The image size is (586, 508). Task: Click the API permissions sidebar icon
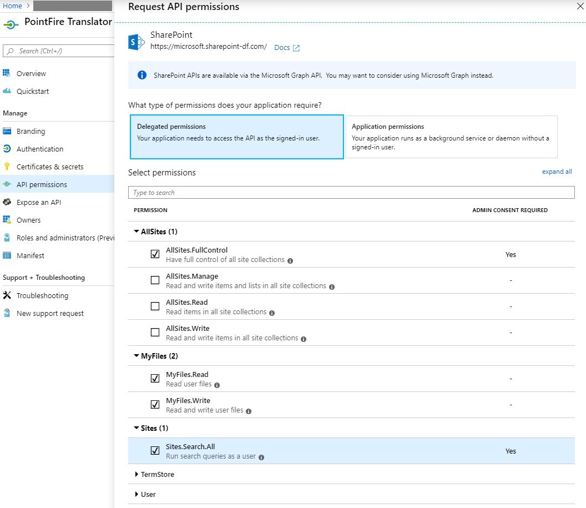pos(7,184)
